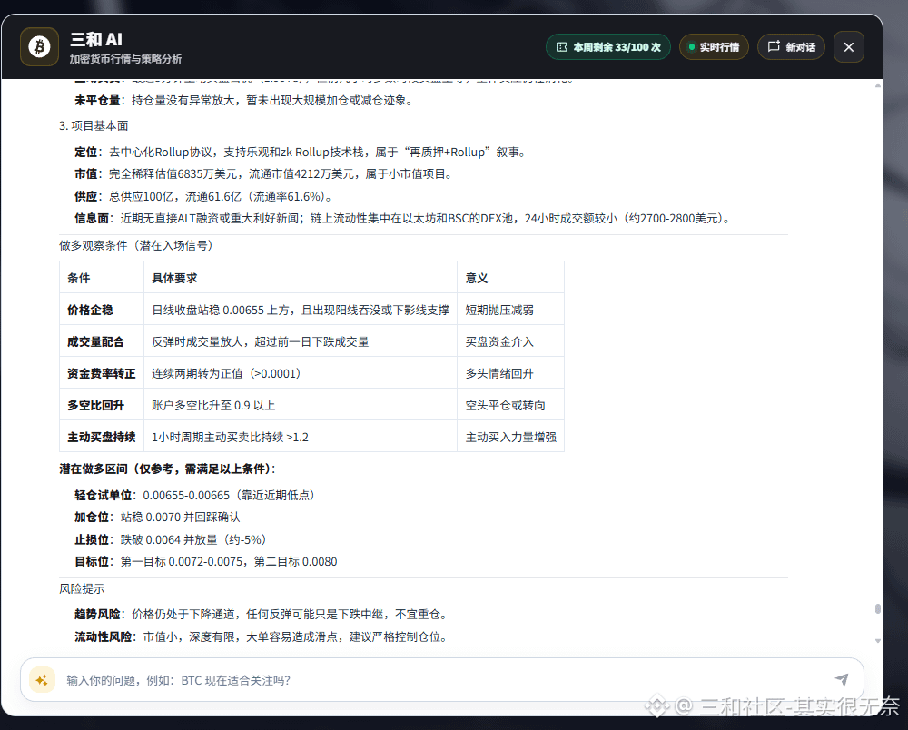
Task: Click the green live status dot
Action: tap(691, 47)
